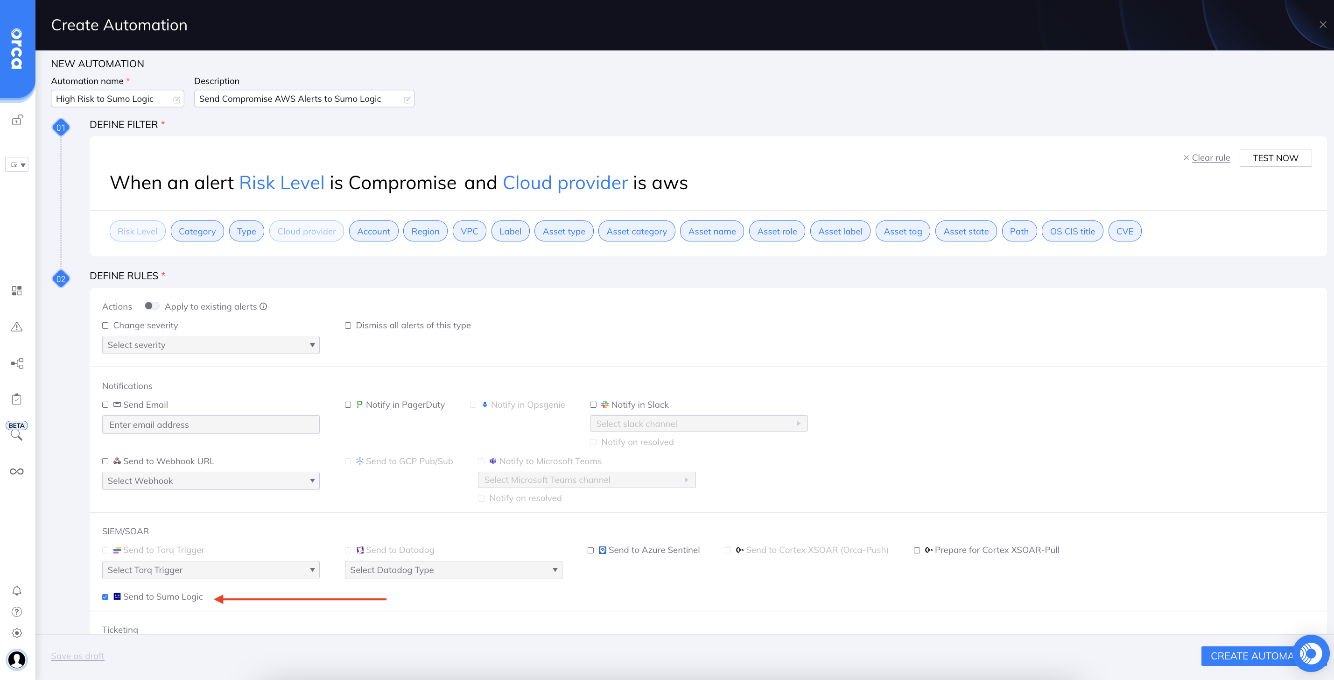This screenshot has width=1334, height=680.
Task: Click the TEST NOW button
Action: 1275,158
